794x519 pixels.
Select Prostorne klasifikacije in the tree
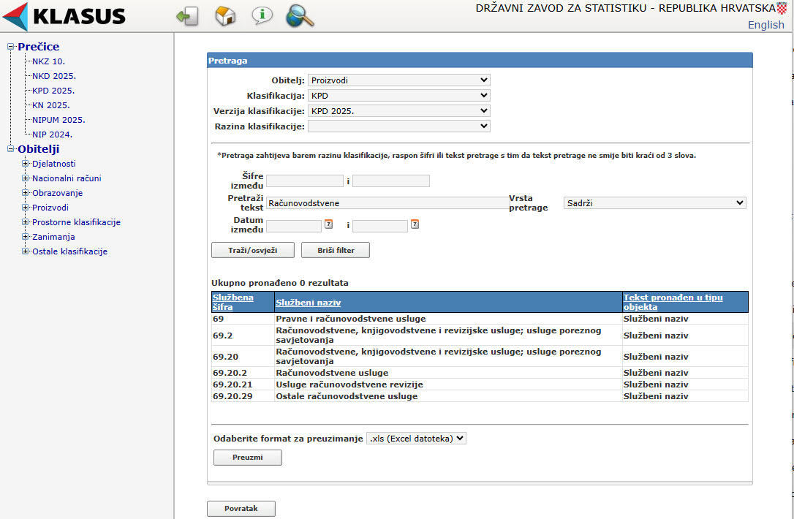coord(76,222)
